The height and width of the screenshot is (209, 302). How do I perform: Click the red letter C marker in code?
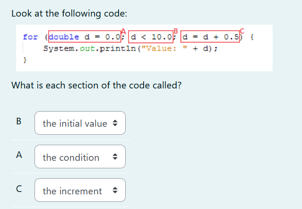(242, 31)
